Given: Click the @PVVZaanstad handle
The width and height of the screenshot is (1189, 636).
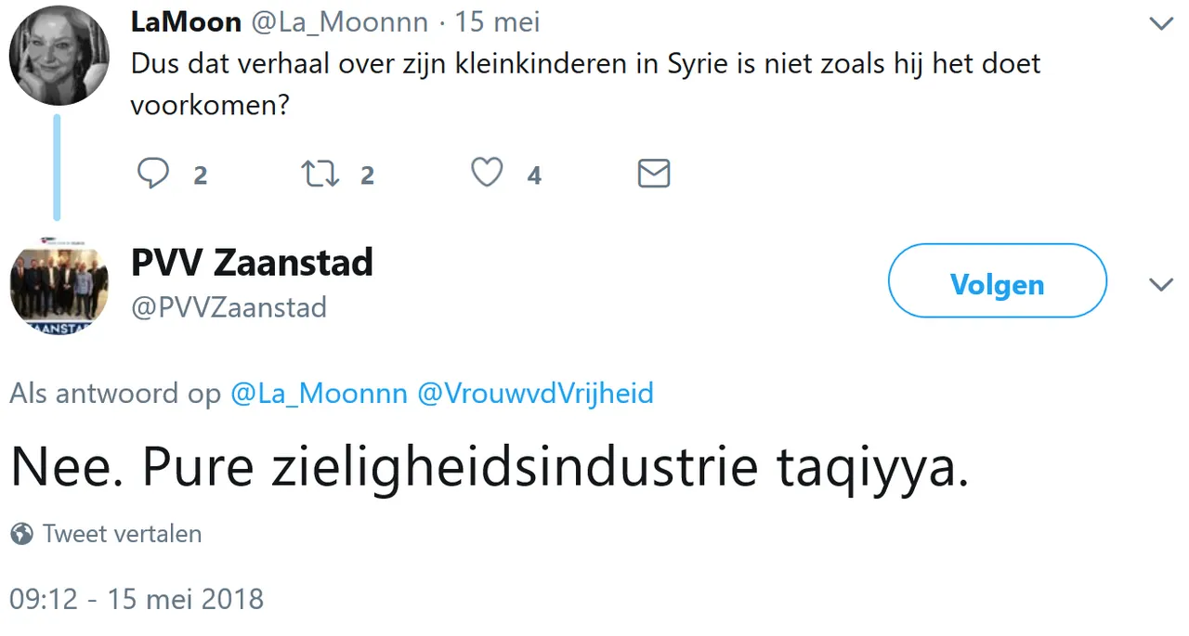Looking at the screenshot, I should coord(229,307).
